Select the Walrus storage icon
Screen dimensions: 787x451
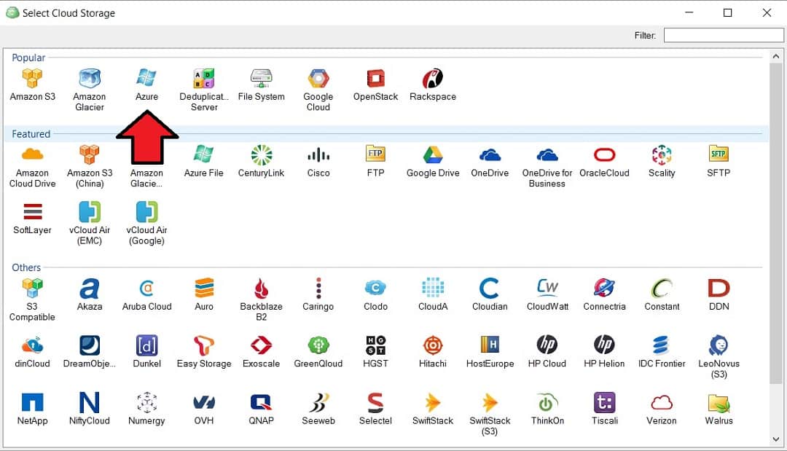tap(719, 403)
